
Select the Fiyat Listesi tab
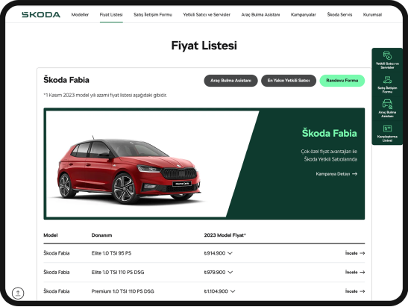click(111, 15)
